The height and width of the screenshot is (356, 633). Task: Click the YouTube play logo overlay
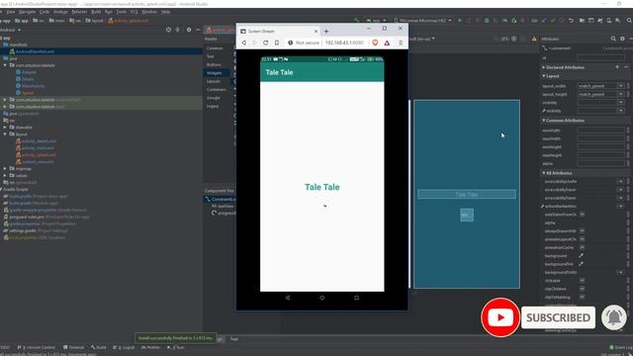click(500, 317)
